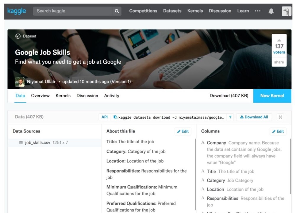This screenshot has width=296, height=213.
Task: Edit the Columns section
Action: click(278, 131)
